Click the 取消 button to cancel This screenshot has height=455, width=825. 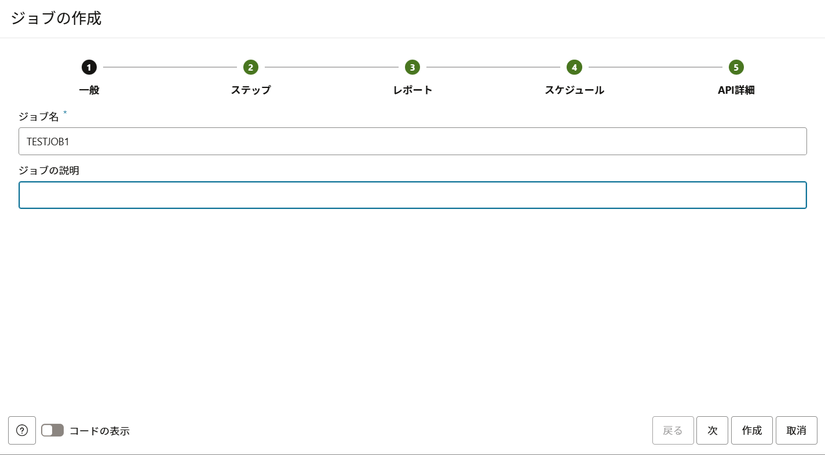pos(796,430)
